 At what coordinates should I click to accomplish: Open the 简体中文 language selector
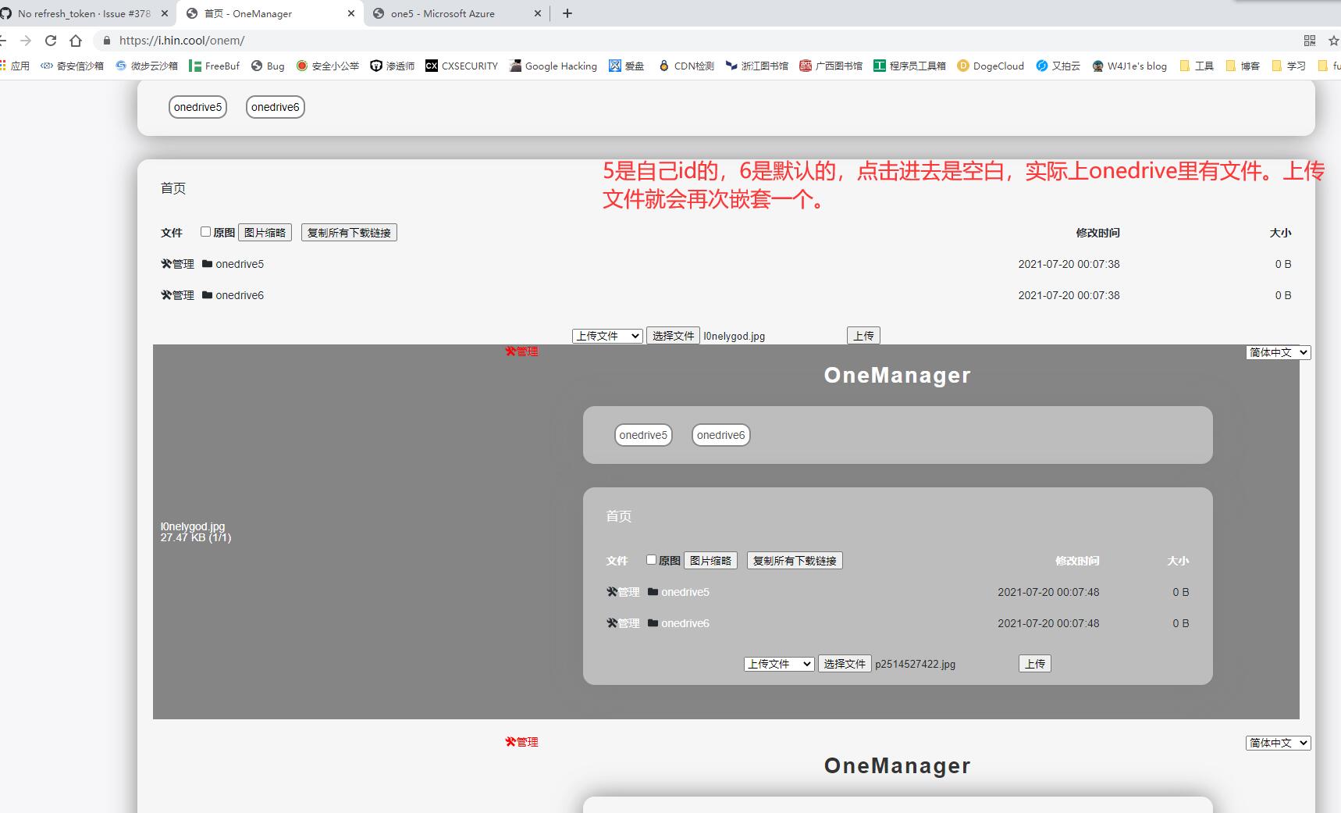(1278, 352)
